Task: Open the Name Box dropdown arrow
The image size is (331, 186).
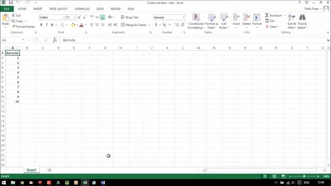Action: pyautogui.click(x=23, y=40)
